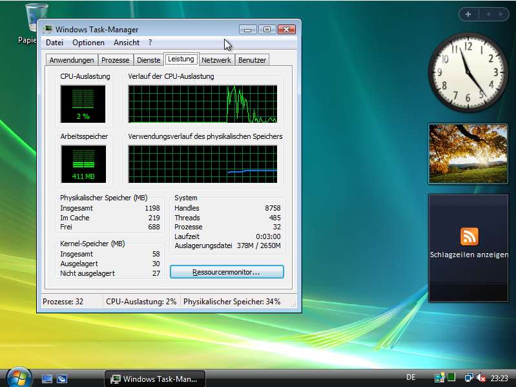This screenshot has height=387, width=516.
Task: Click the Ressourcenmonitor button
Action: point(227,272)
